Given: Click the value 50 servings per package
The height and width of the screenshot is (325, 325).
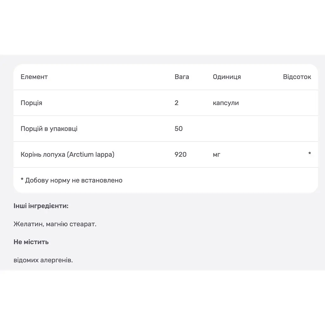Looking at the screenshot, I should [x=178, y=129].
